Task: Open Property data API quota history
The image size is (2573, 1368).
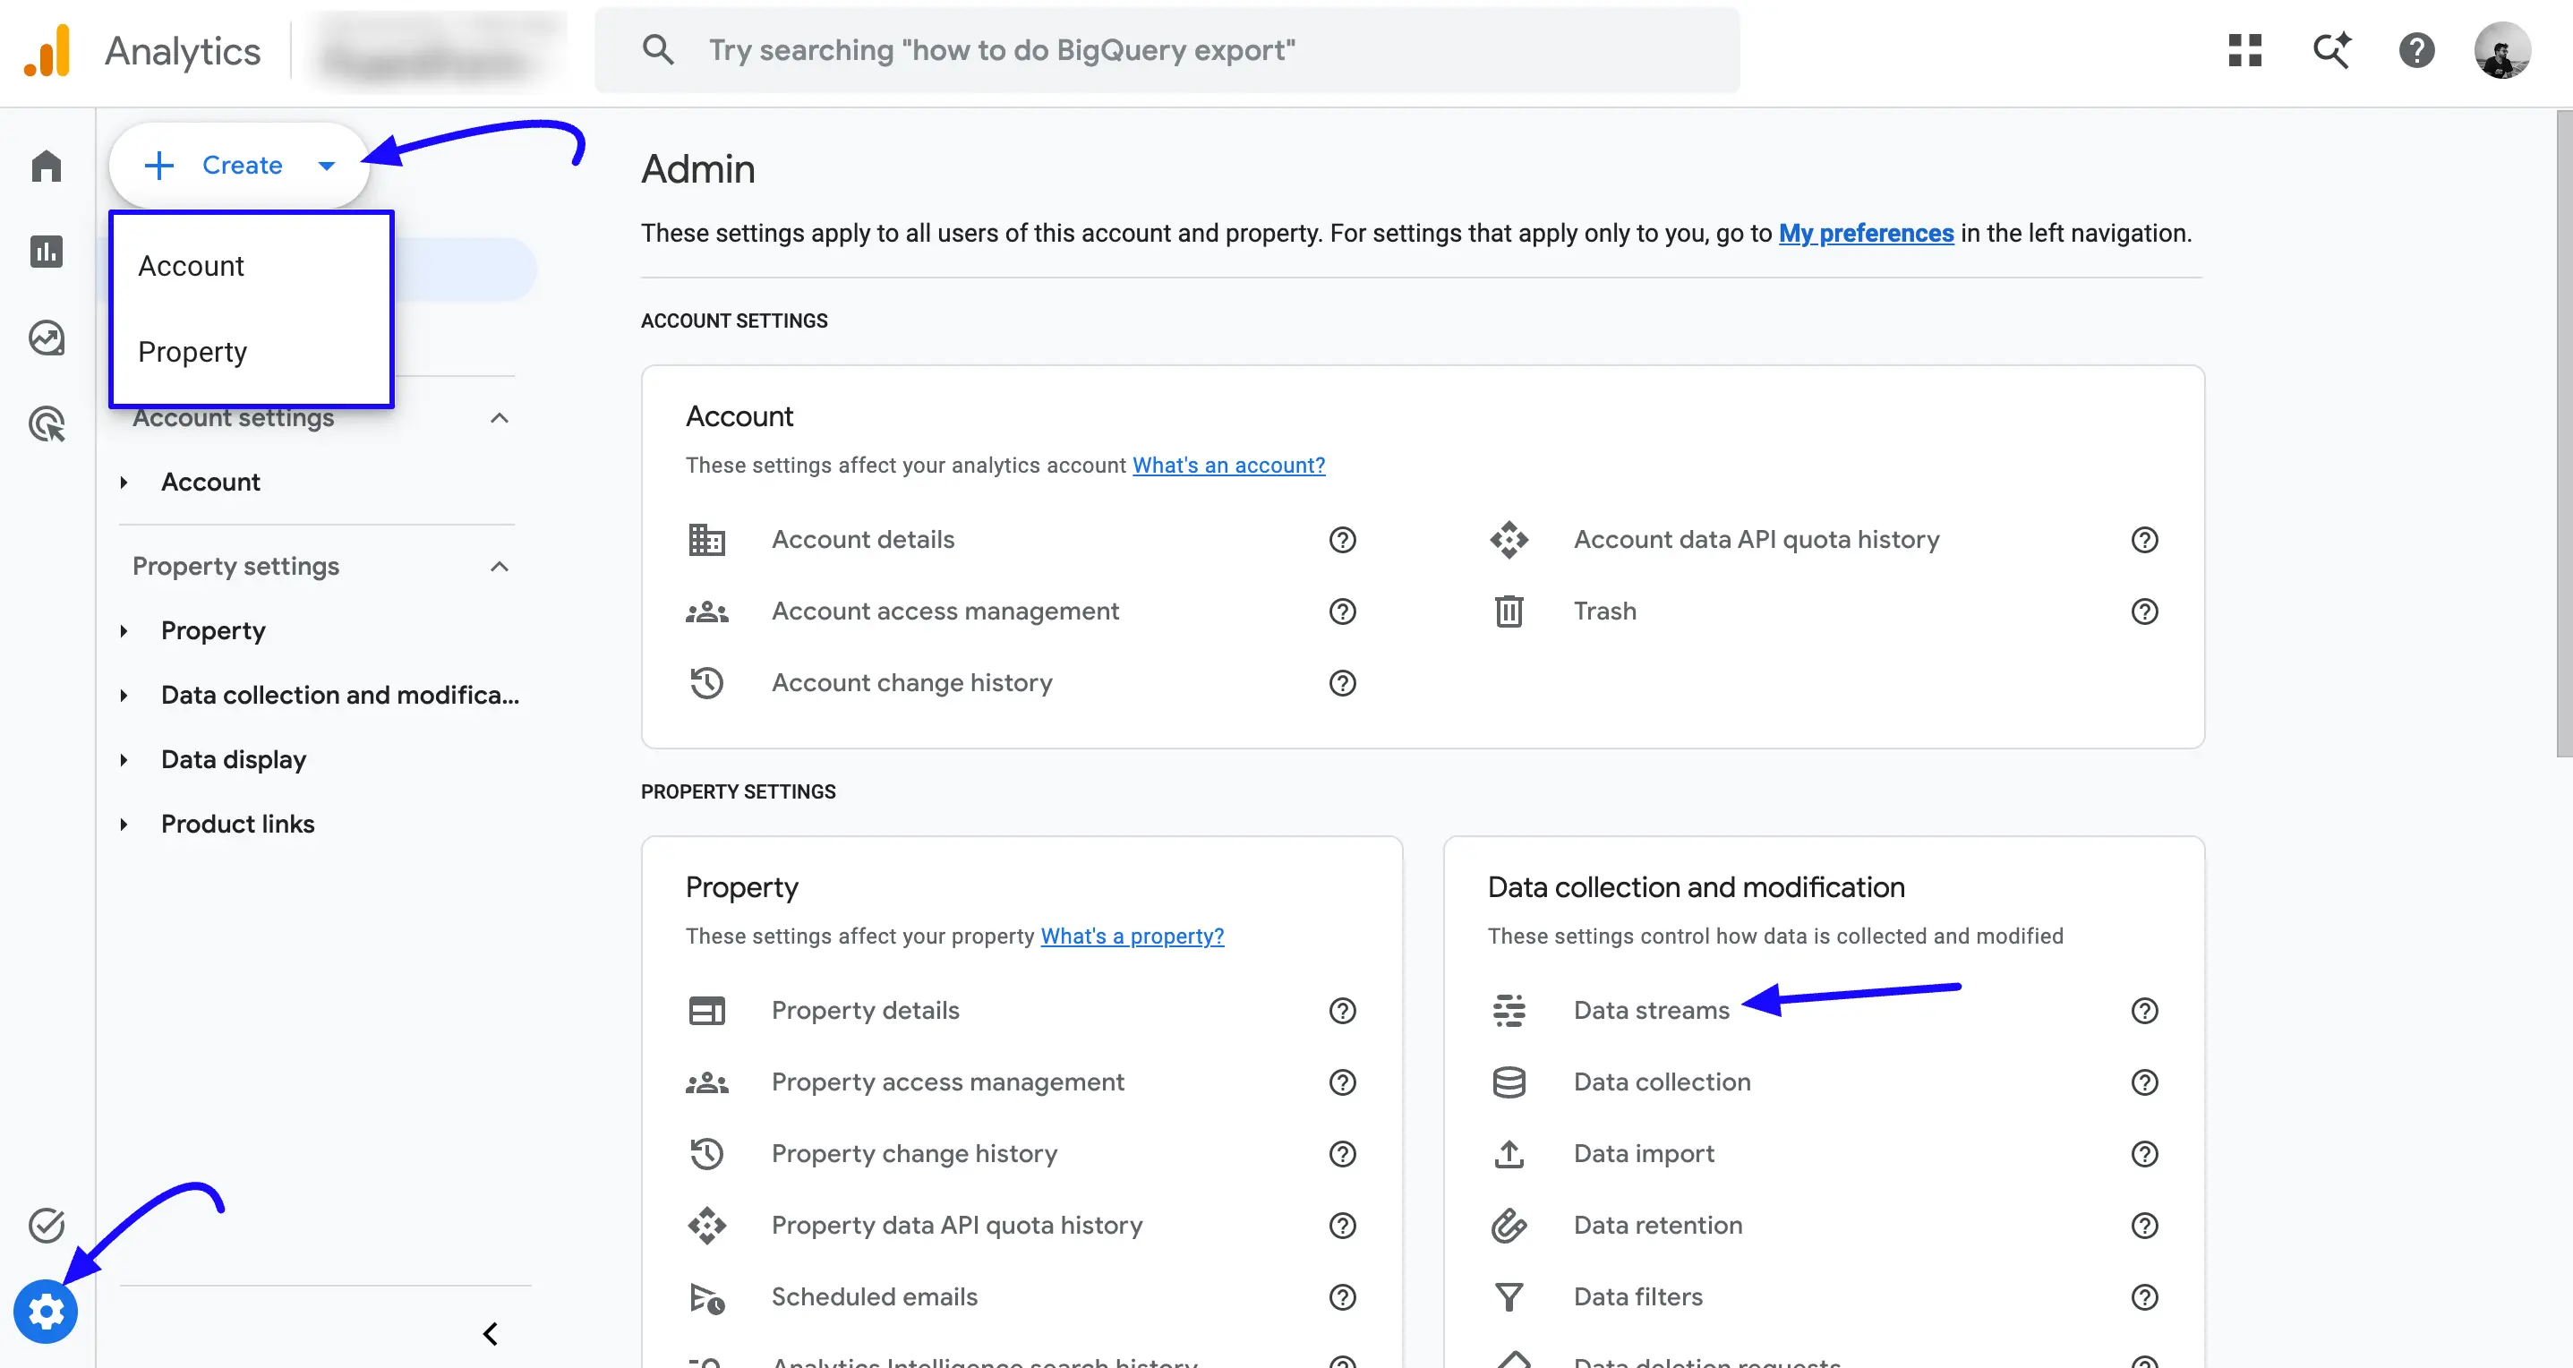Action: (957, 1226)
